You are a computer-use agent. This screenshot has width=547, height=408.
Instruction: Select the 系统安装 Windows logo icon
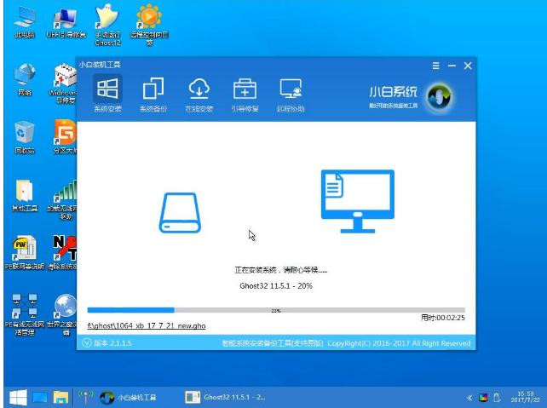[107, 89]
